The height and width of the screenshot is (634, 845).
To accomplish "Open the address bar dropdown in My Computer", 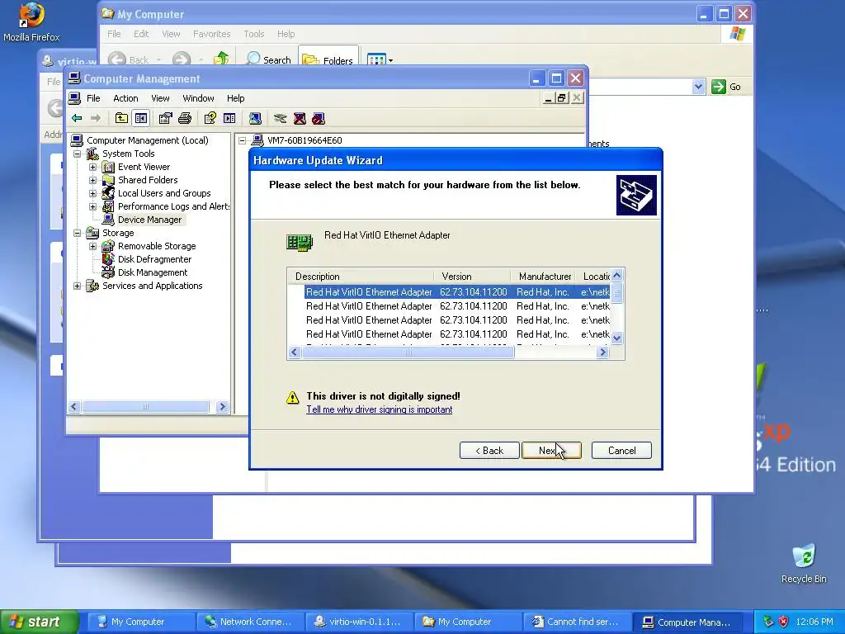I will coord(698,86).
